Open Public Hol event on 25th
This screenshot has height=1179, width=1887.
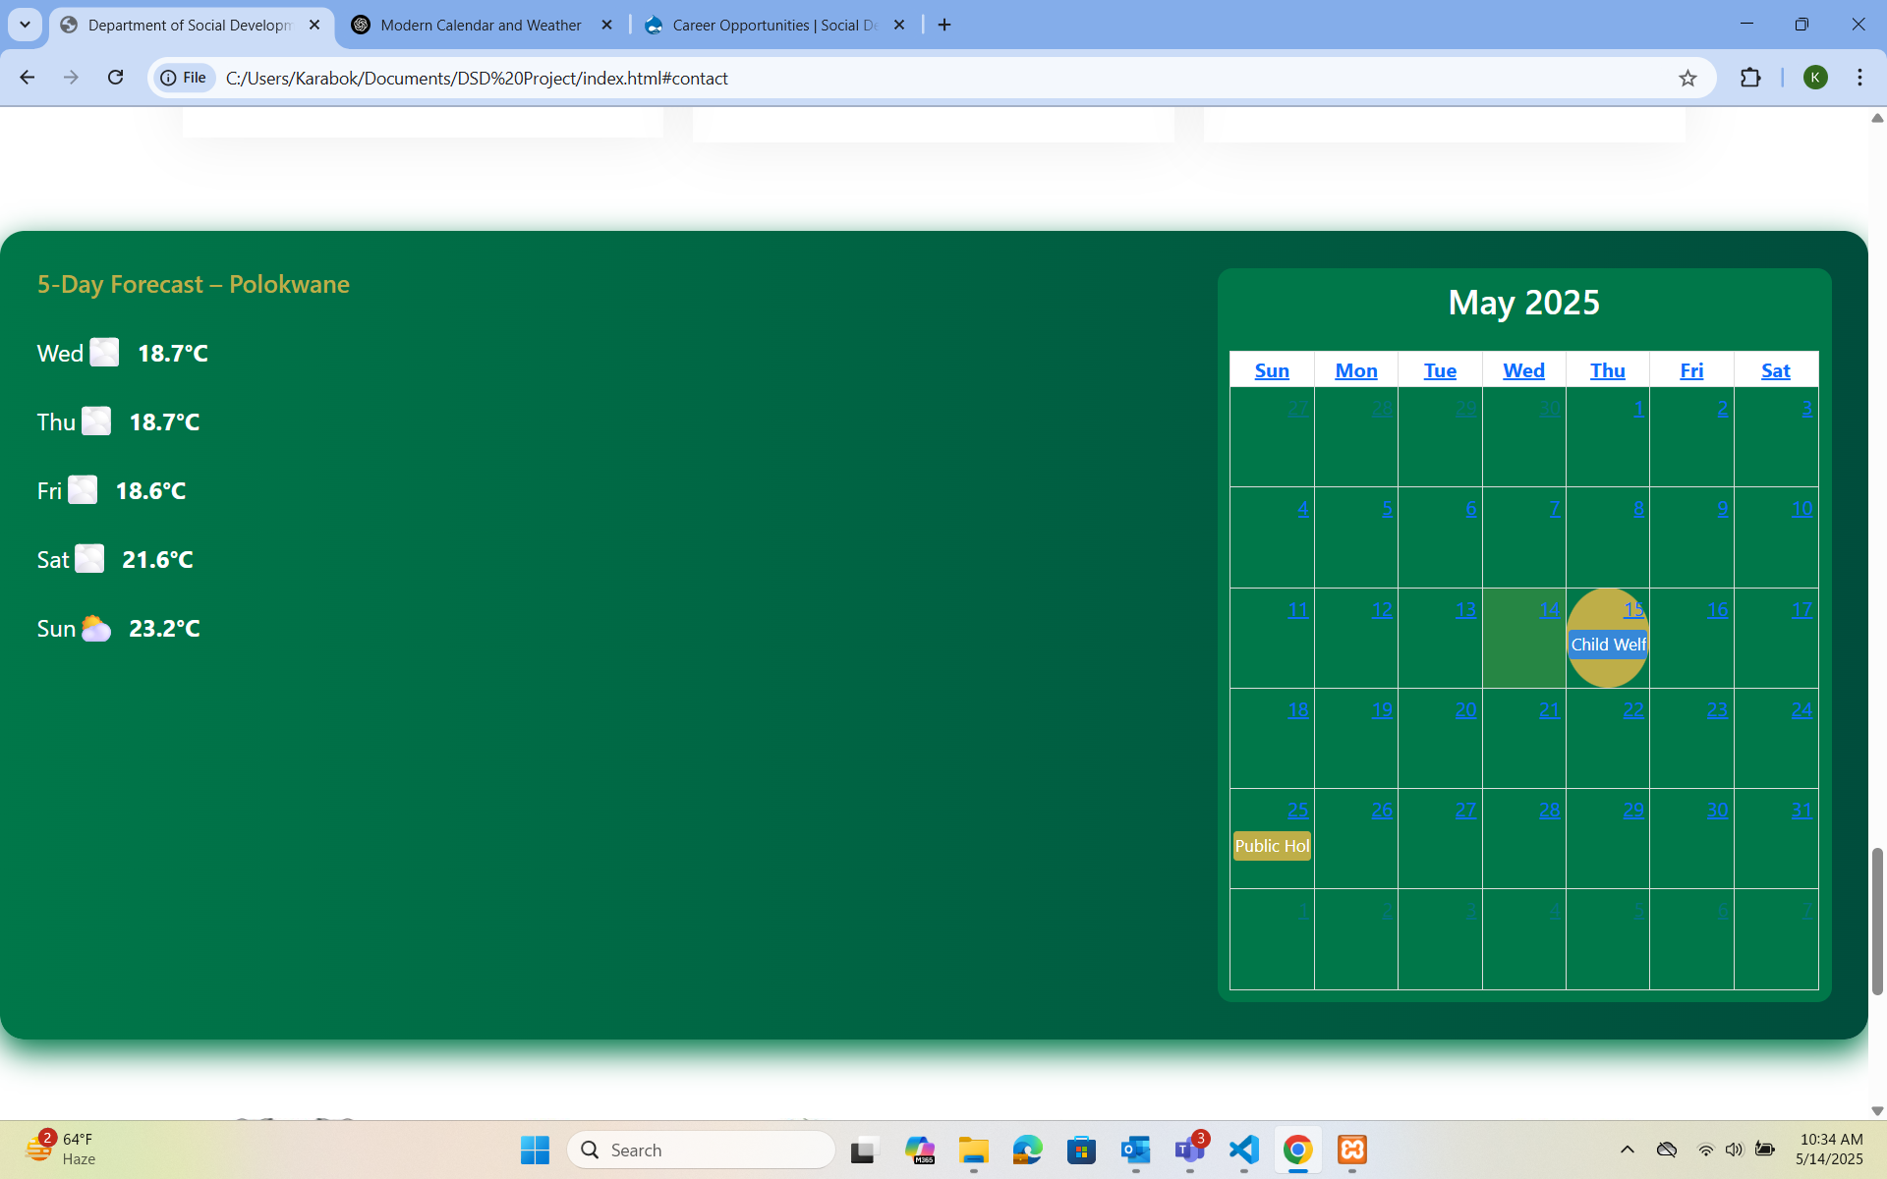pos(1272,846)
